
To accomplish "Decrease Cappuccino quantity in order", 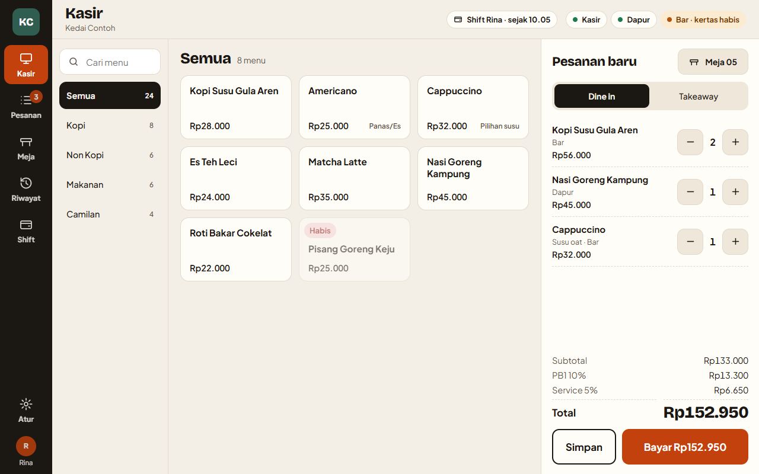I will [x=690, y=242].
